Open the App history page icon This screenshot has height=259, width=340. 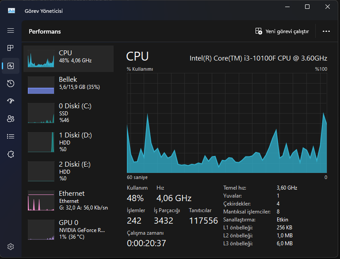coord(11,84)
